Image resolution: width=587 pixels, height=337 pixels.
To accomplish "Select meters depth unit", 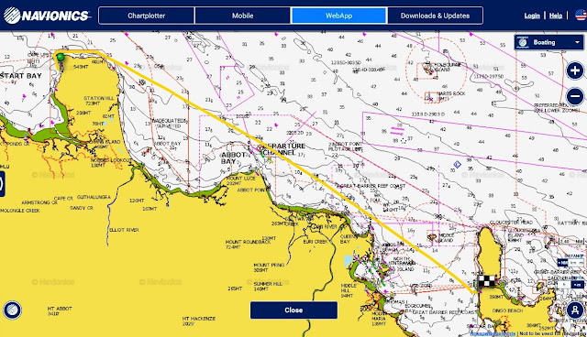I will (x=578, y=285).
